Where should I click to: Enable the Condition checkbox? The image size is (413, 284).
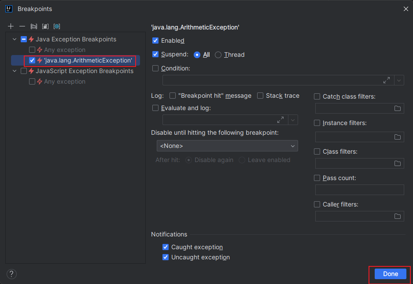click(155, 68)
